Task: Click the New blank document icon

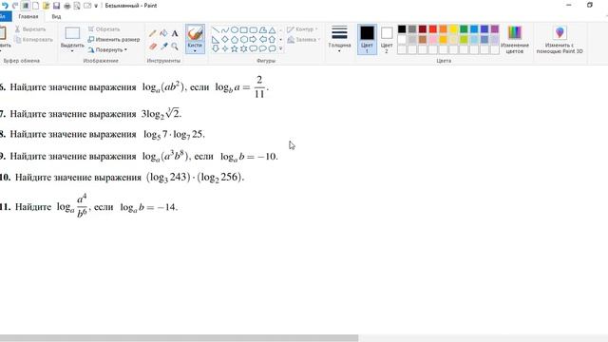Action: (36, 6)
